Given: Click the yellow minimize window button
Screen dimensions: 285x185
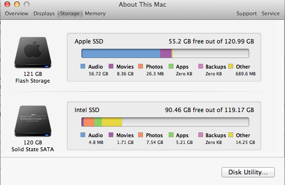Looking at the screenshot, I should pos(17,4).
